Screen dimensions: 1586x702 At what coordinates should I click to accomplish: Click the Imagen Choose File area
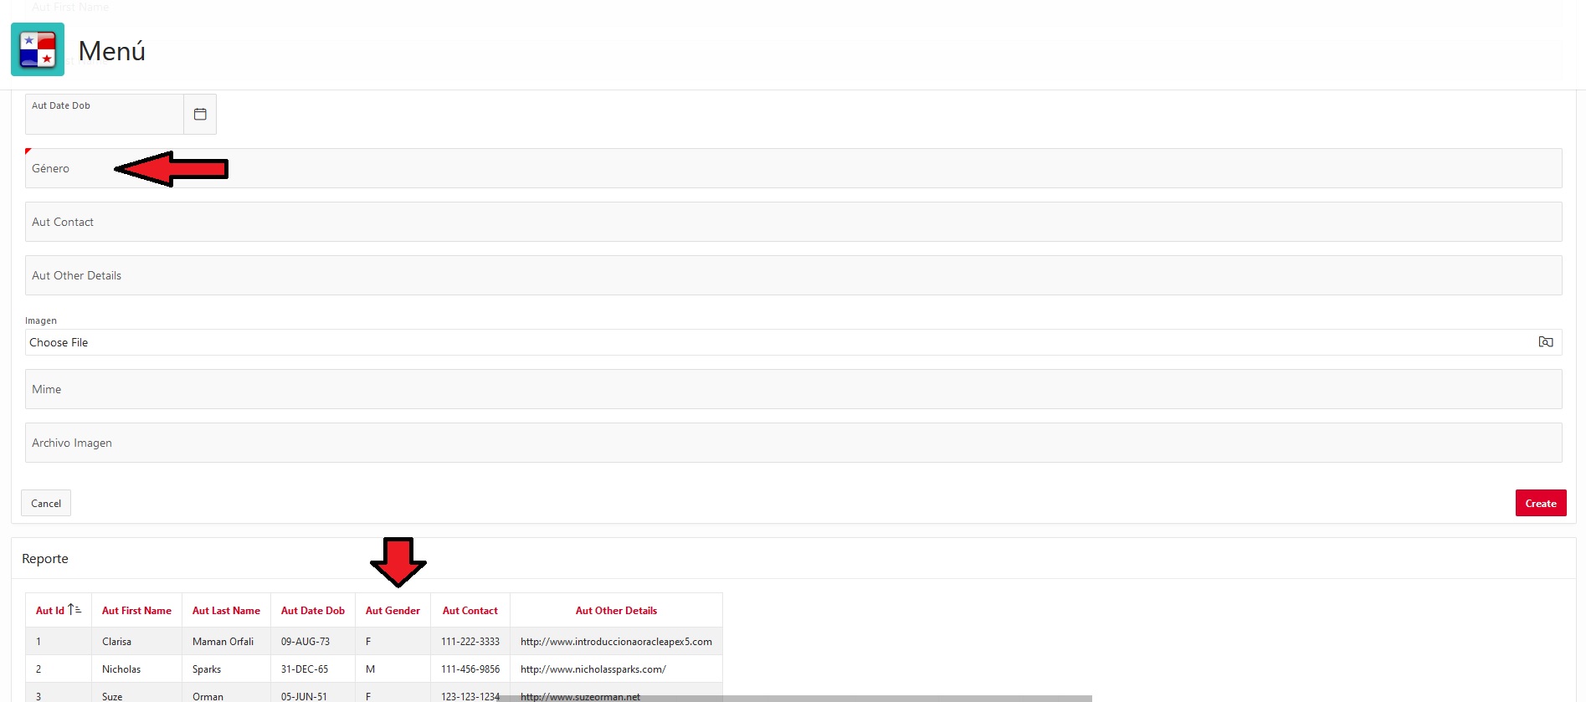[x=778, y=343]
